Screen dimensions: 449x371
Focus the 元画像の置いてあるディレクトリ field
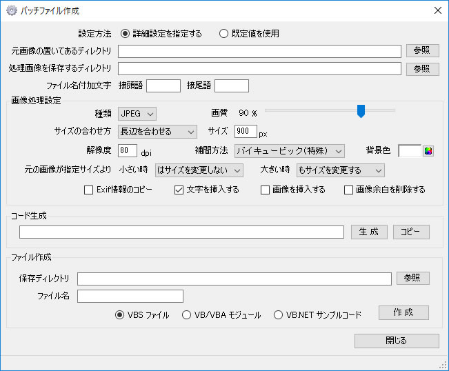click(259, 51)
